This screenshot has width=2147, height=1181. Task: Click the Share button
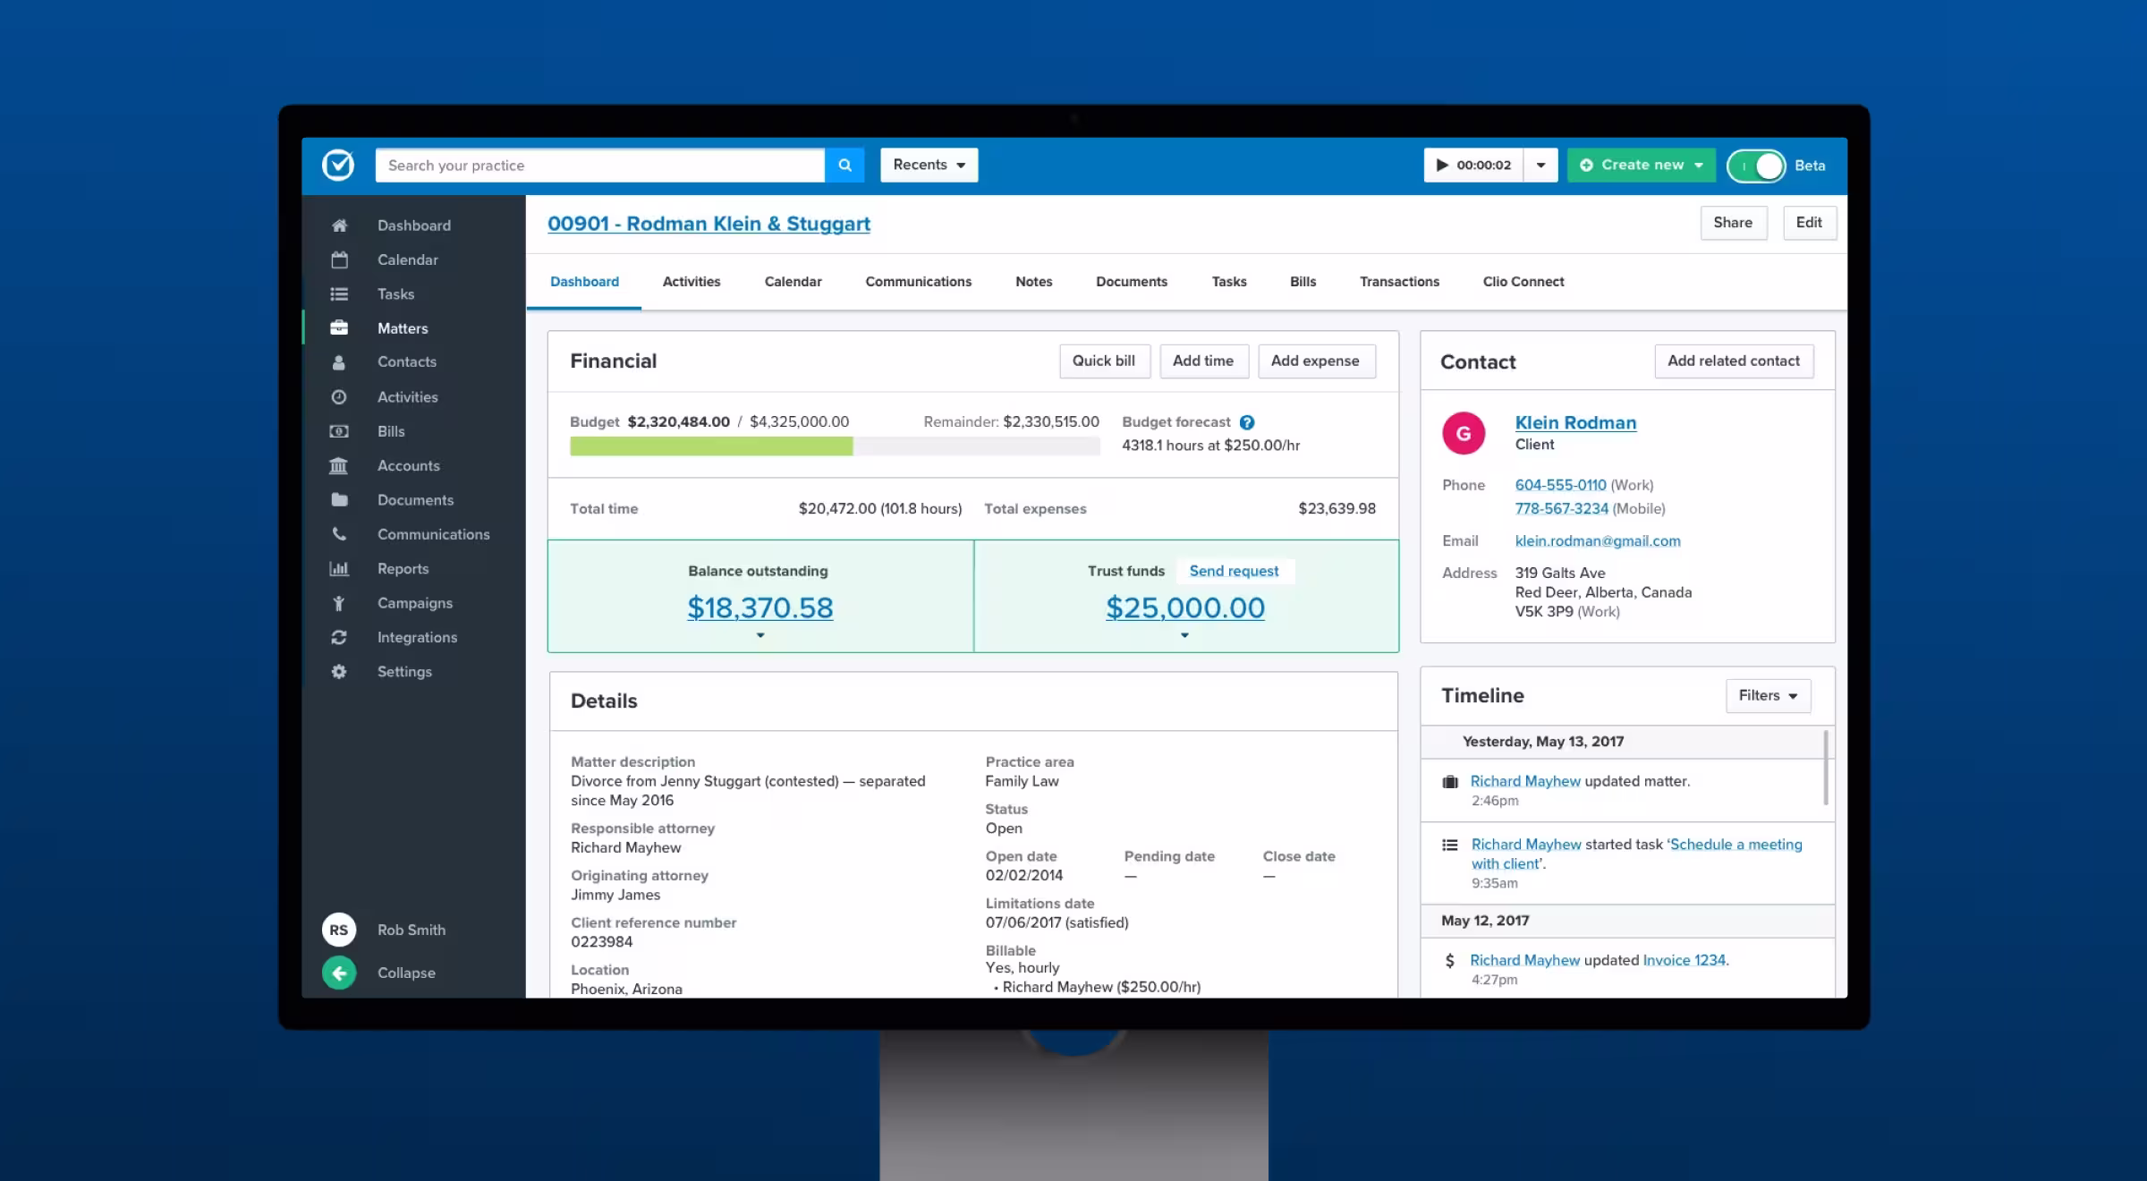tap(1733, 223)
